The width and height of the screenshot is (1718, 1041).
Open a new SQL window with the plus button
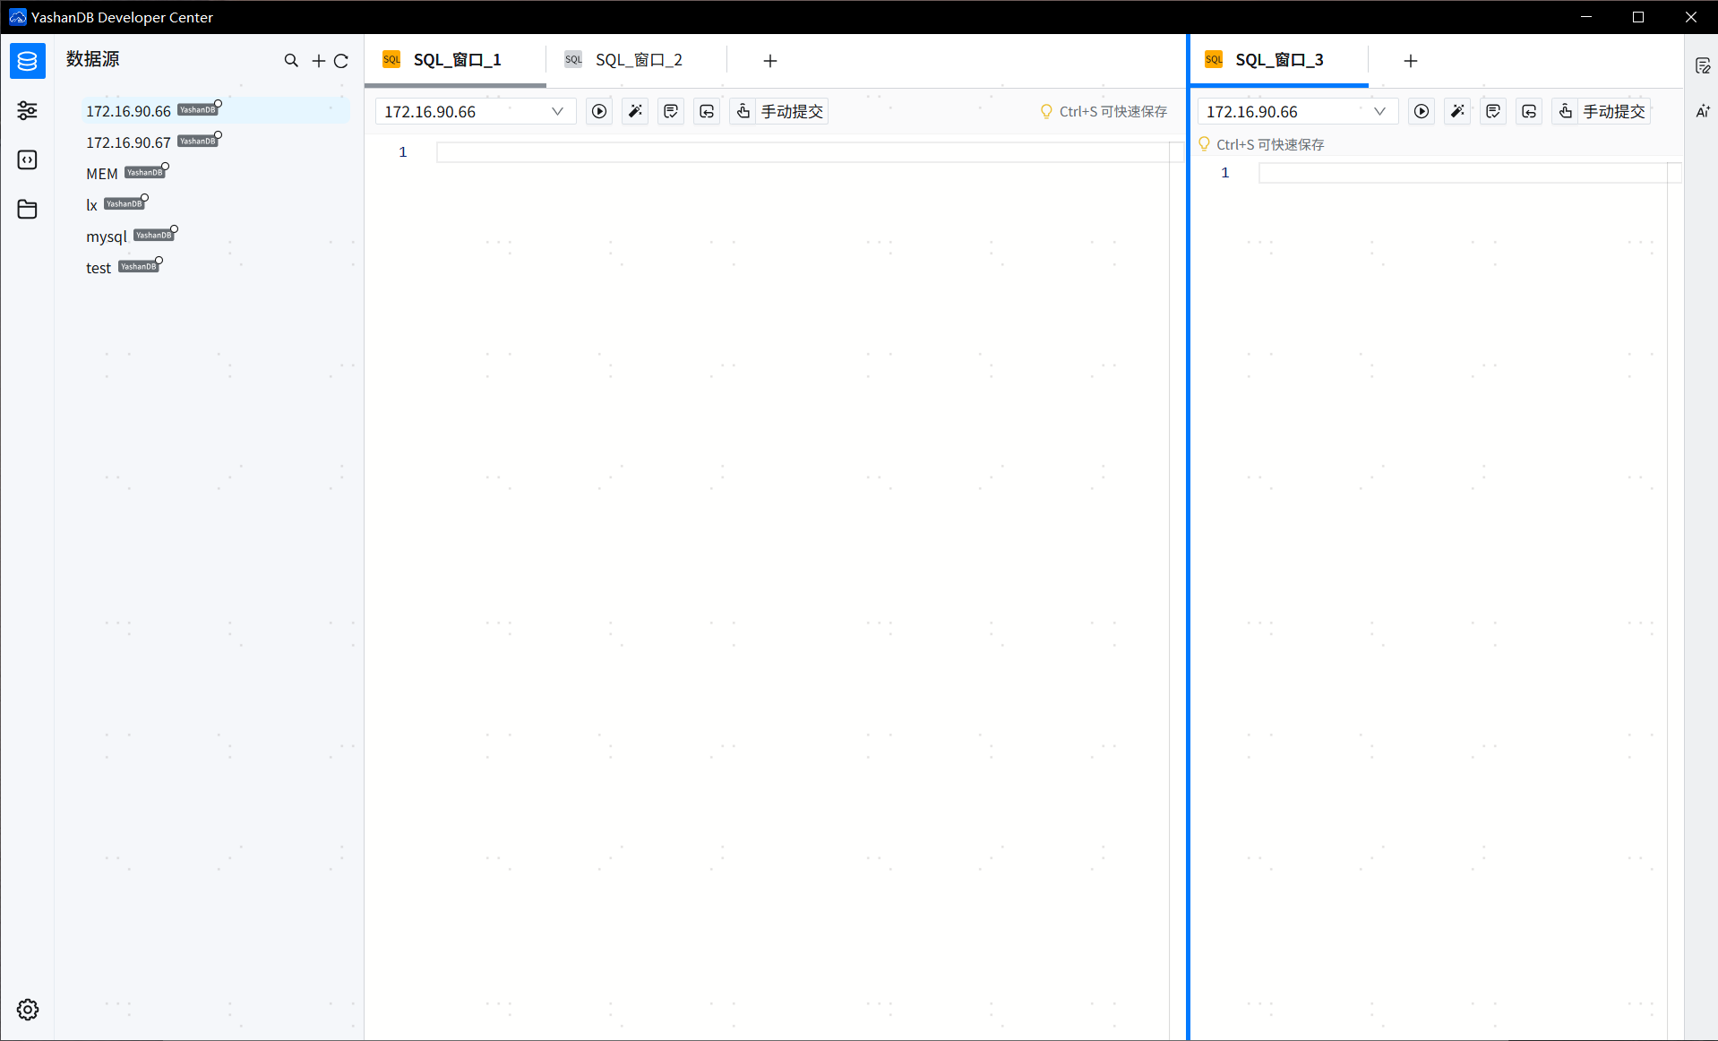(769, 60)
